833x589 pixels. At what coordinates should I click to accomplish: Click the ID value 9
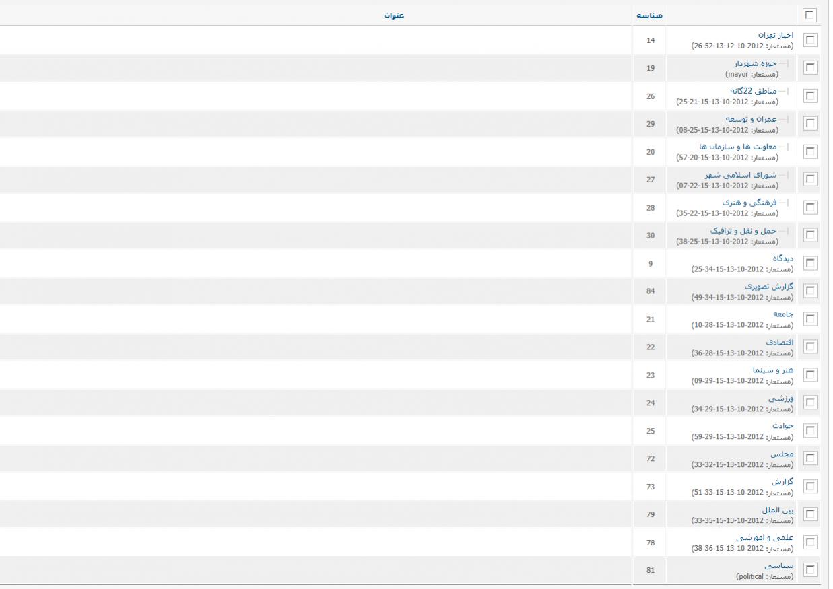tap(651, 263)
